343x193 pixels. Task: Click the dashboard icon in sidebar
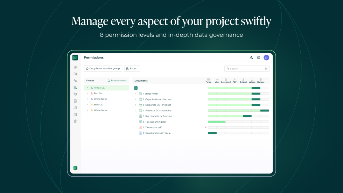coord(75,67)
